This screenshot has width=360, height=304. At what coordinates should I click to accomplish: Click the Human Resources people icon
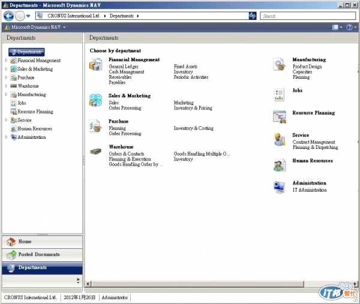click(280, 165)
